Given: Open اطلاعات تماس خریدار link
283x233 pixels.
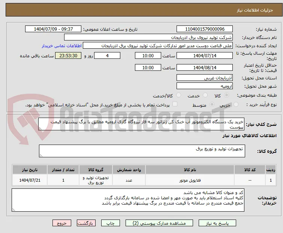Looking at the screenshot, I should [62, 46].
